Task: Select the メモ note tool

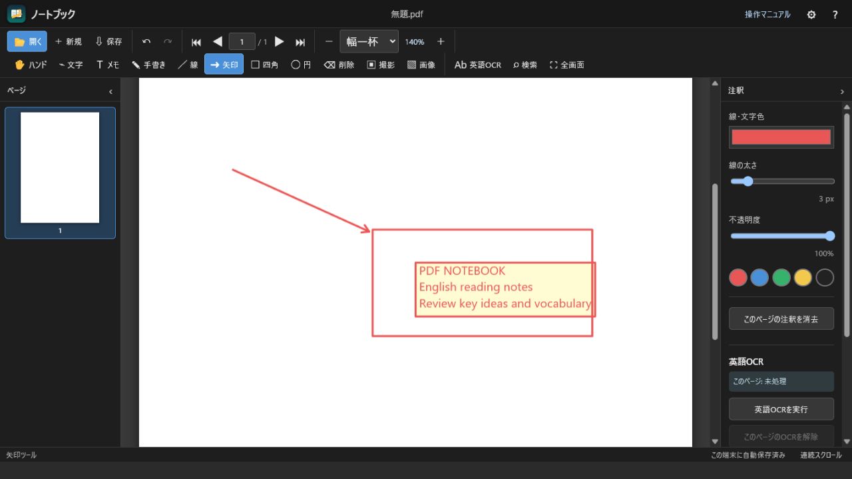Action: point(108,65)
